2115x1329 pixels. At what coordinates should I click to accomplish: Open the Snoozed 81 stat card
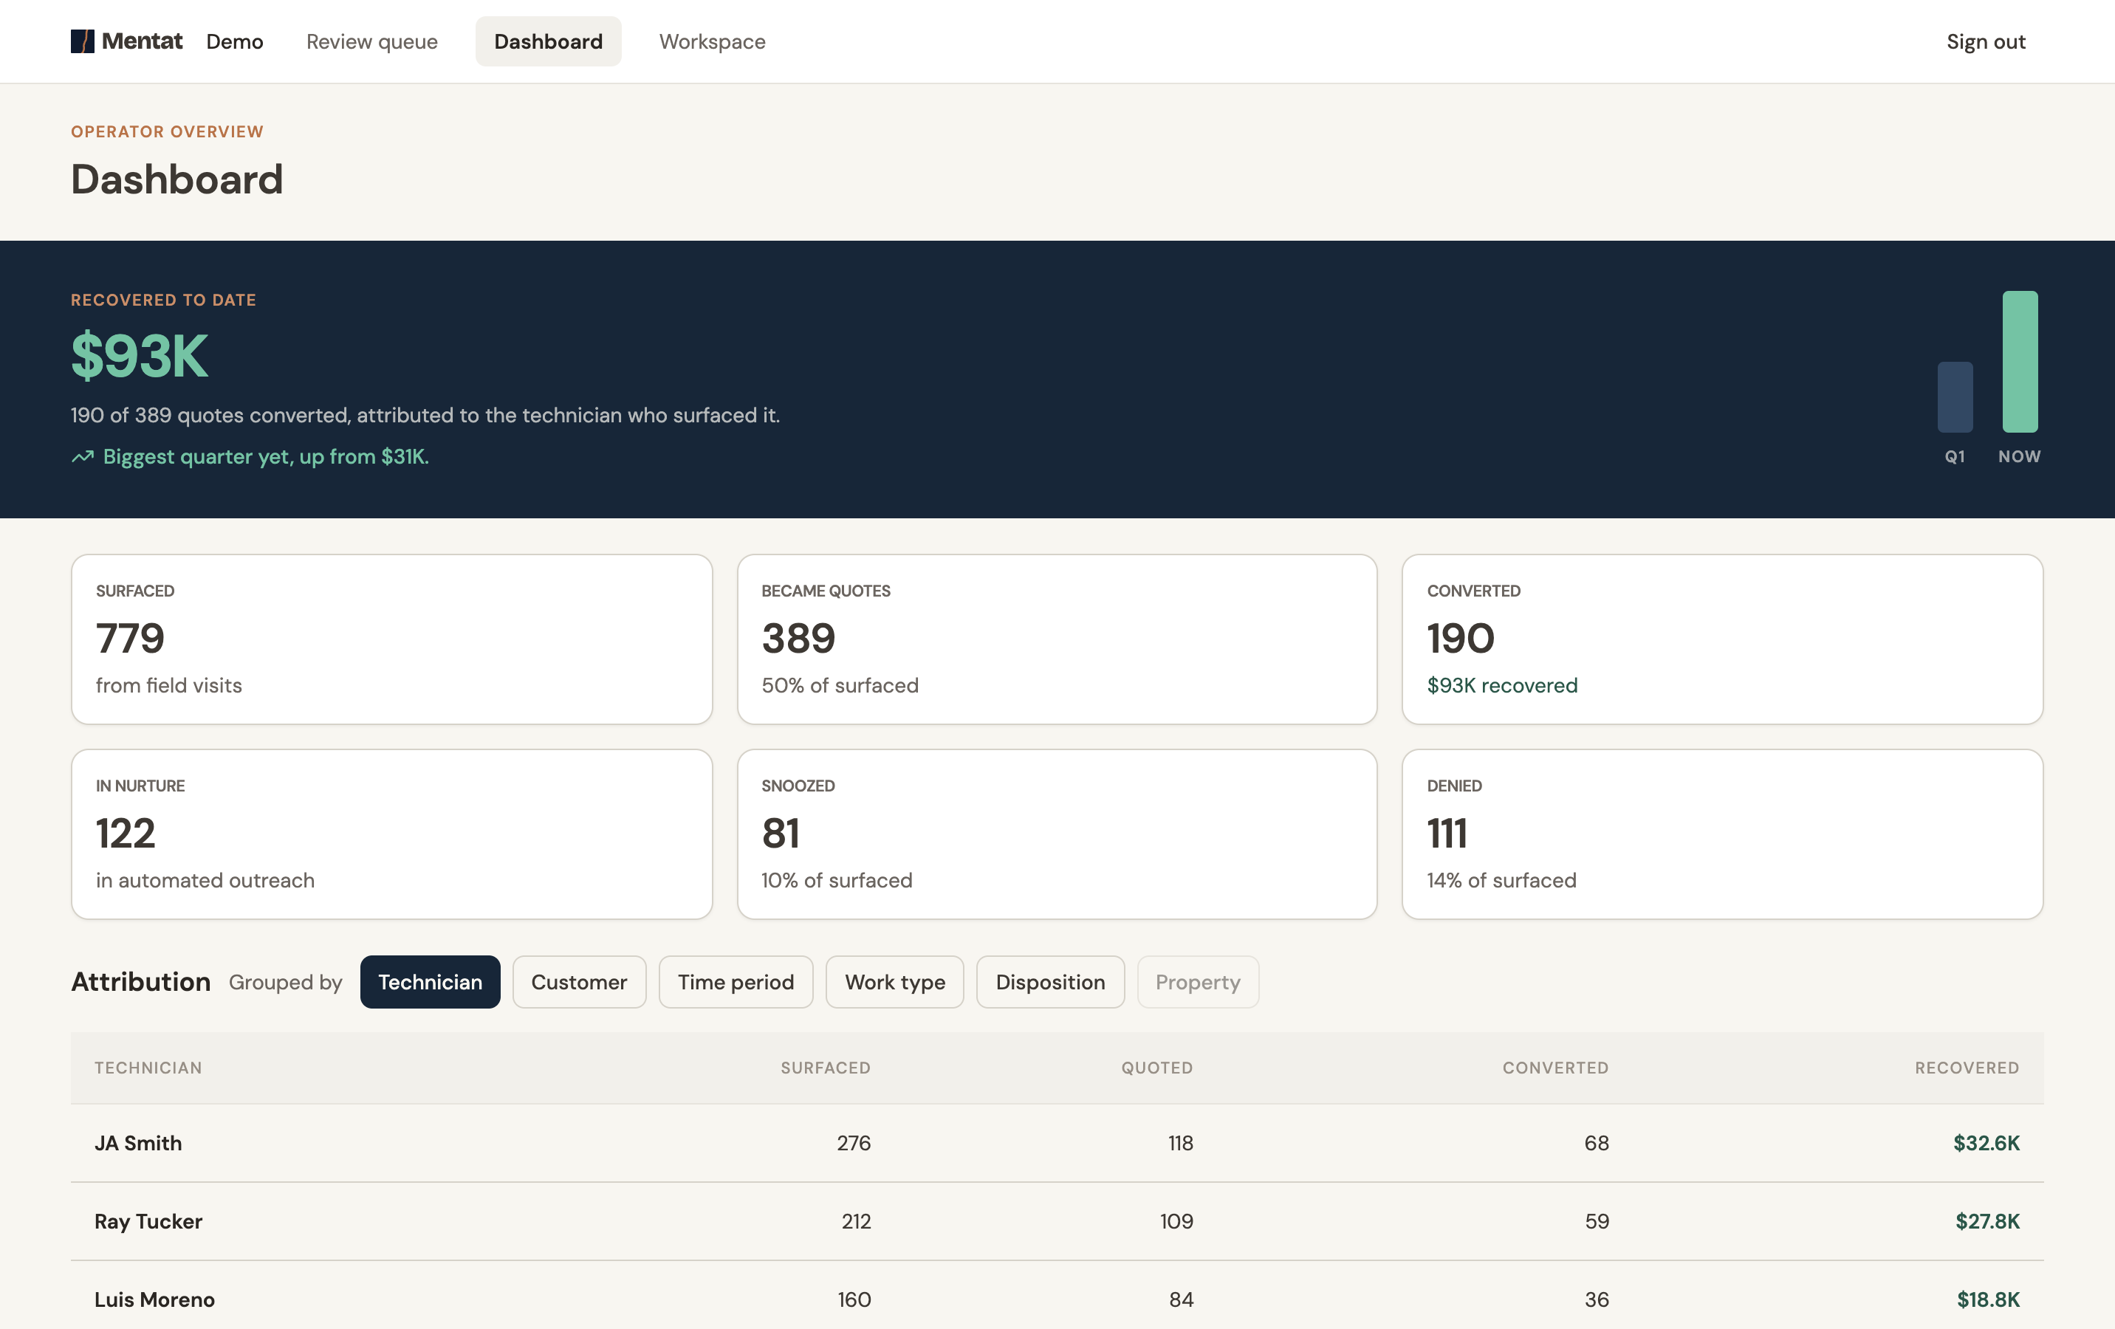click(1057, 834)
